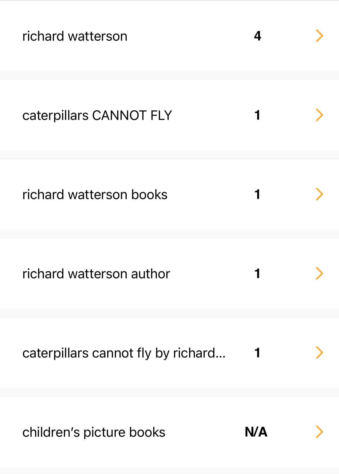
Task: Open chevron for 'caterpillars cannot fly by richard...'
Action: 319,353
